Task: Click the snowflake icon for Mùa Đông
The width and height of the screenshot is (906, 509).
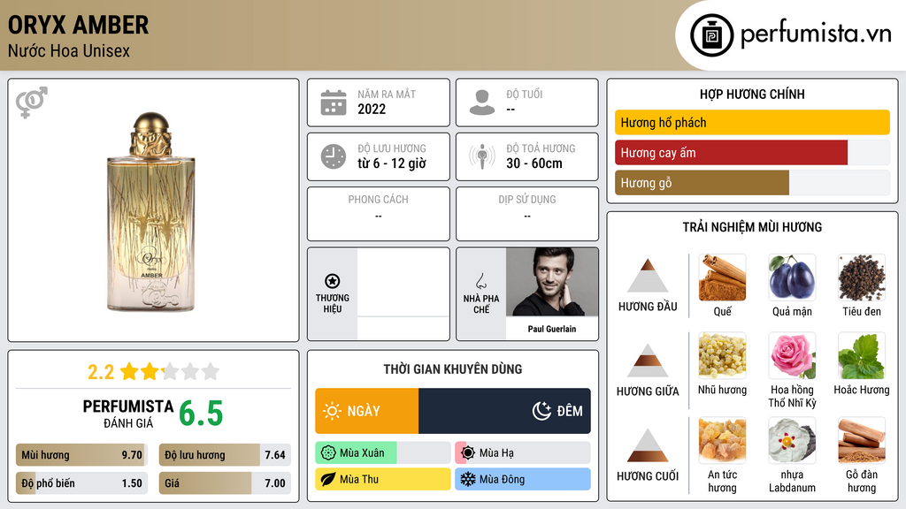Action: (x=468, y=479)
